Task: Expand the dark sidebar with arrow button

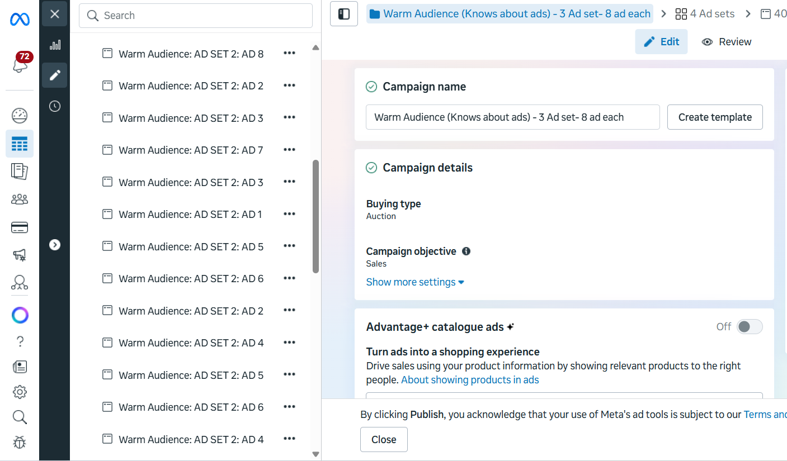Action: pyautogui.click(x=55, y=245)
